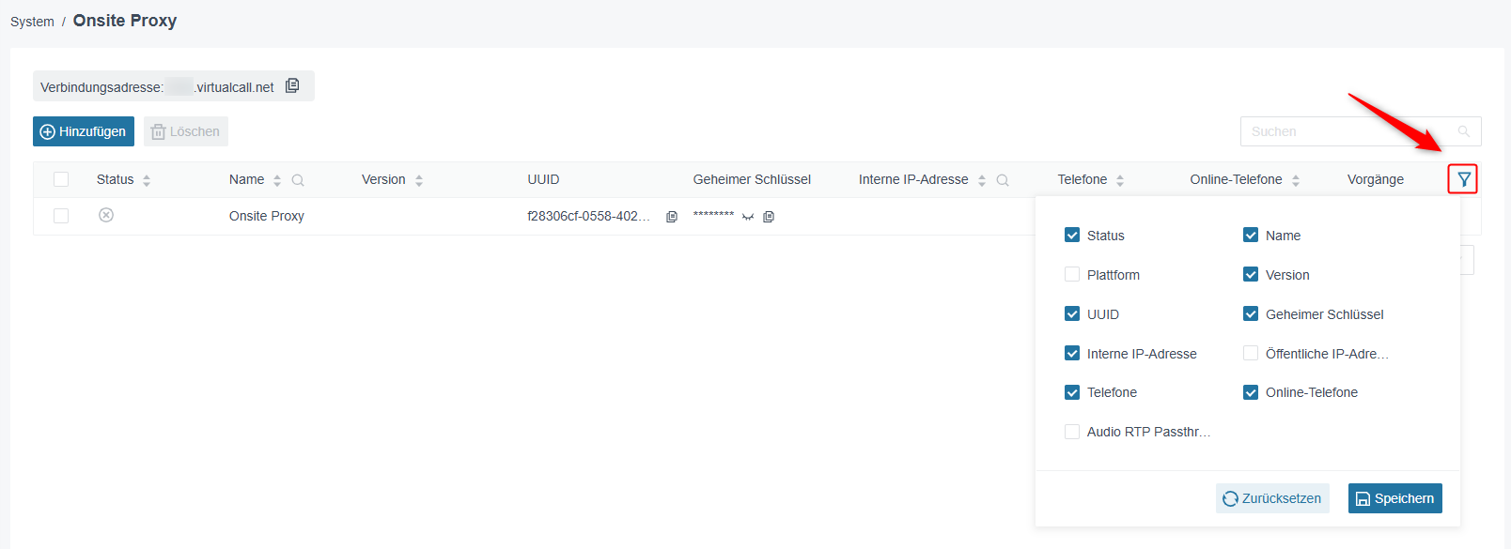Go to System breadcrumb

point(32,22)
